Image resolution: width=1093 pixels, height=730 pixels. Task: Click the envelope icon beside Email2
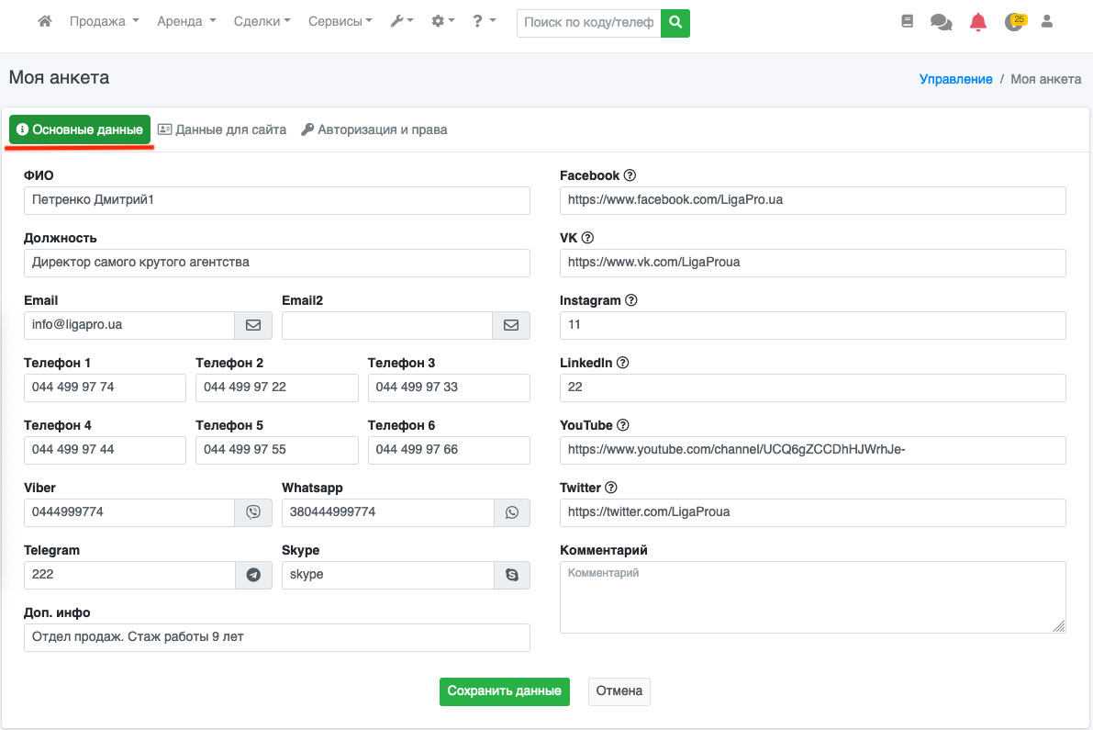511,325
